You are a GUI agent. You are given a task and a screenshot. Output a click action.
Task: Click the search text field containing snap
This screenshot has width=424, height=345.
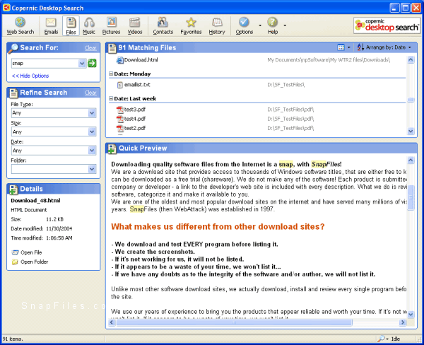[x=45, y=64]
